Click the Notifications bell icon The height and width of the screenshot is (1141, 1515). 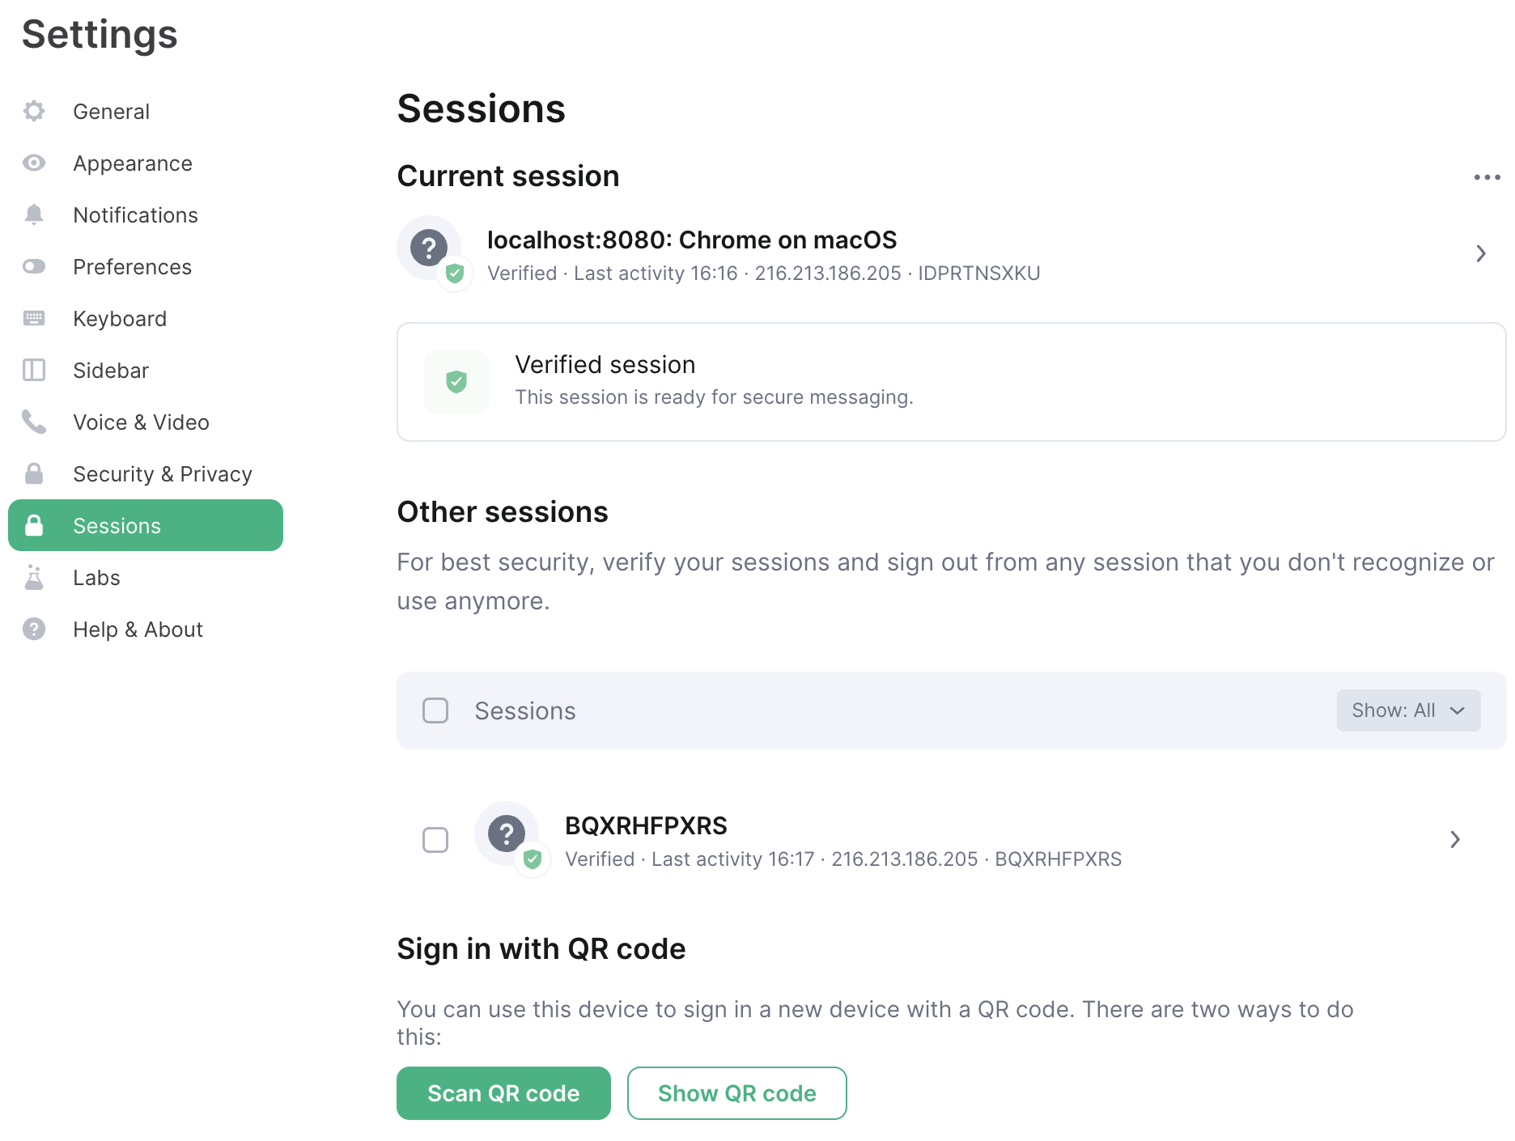coord(34,214)
